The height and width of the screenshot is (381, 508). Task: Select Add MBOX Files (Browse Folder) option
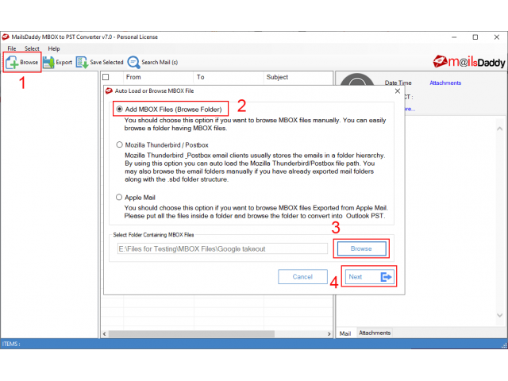pyautogui.click(x=120, y=110)
